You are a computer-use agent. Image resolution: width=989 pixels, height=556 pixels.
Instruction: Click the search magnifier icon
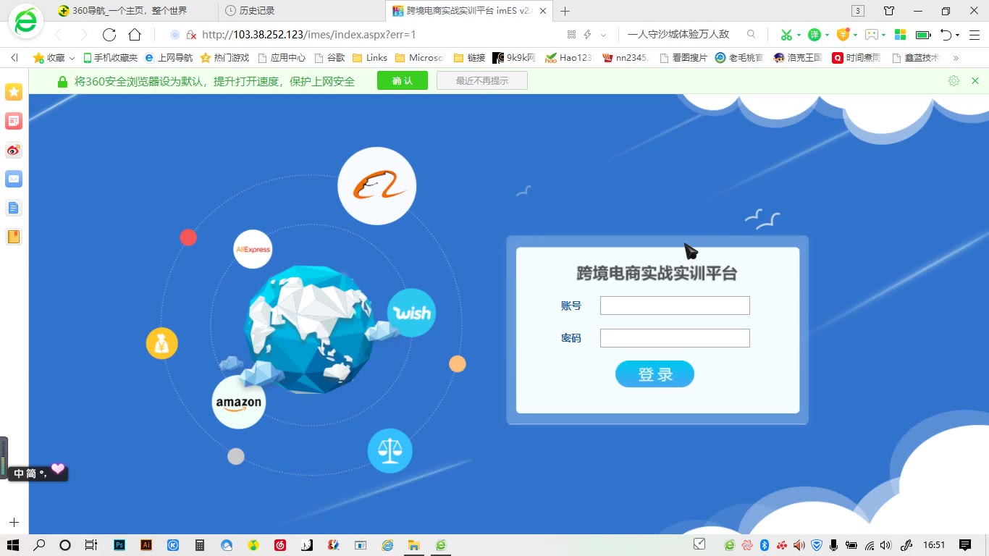point(751,35)
